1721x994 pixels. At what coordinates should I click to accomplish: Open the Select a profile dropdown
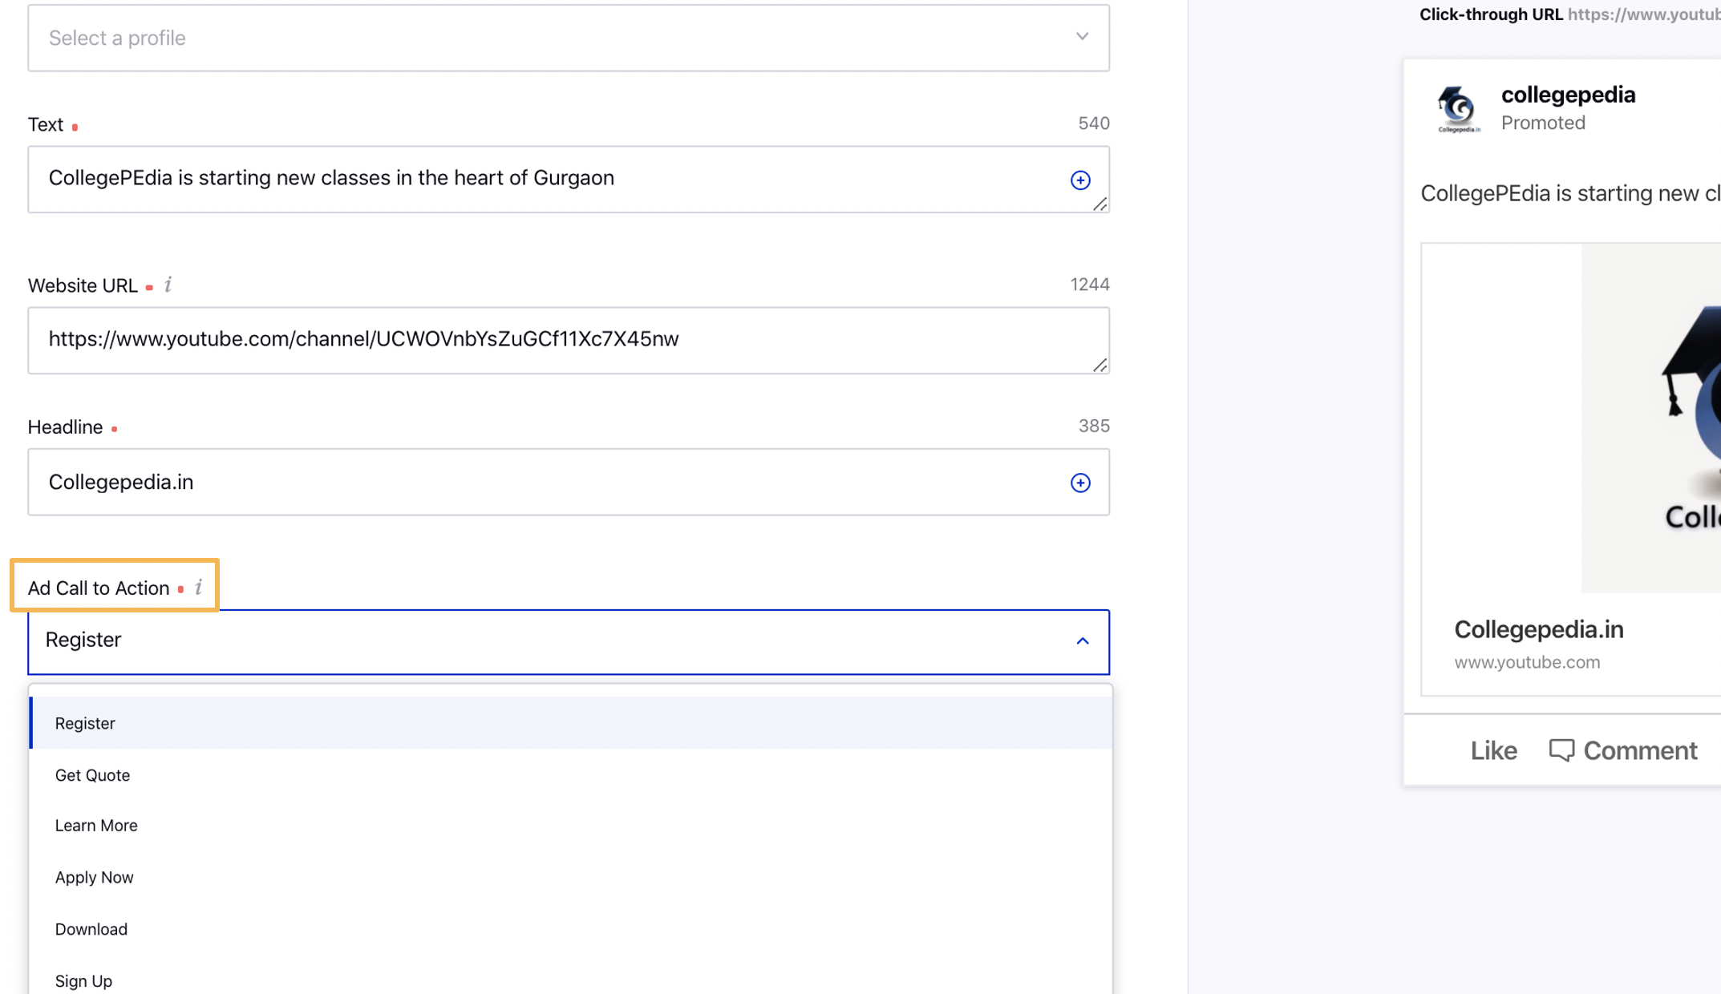pyautogui.click(x=569, y=38)
